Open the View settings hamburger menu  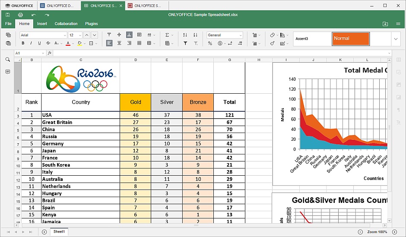point(398,24)
